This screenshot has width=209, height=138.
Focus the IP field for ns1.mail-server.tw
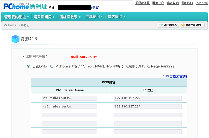(x=148, y=98)
